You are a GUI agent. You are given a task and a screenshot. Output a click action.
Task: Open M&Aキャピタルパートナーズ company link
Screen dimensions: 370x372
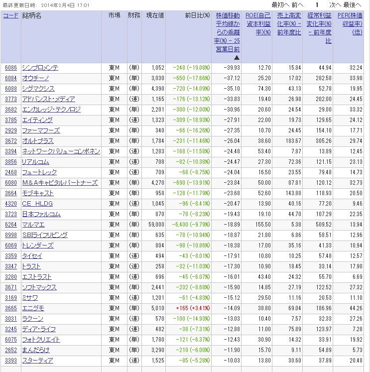tap(60, 183)
